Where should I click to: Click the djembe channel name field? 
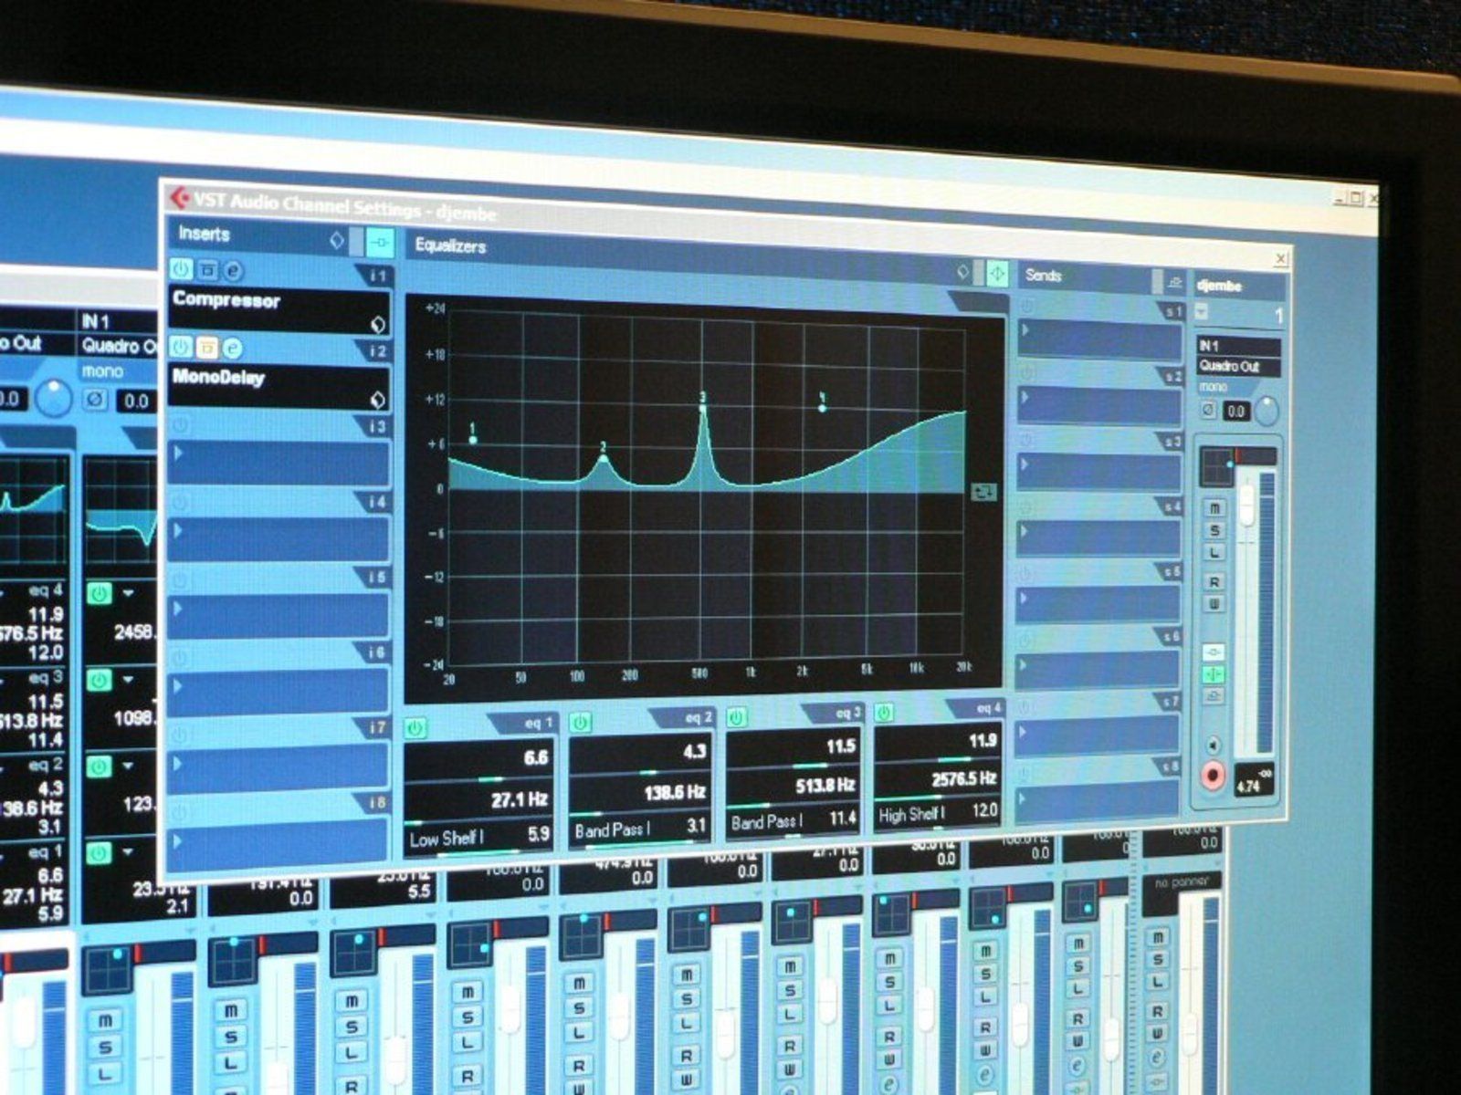(1238, 286)
